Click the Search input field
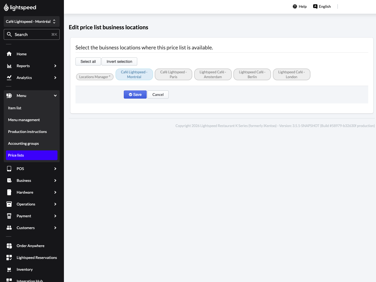Screen dimensions: 376x282 coord(32,34)
